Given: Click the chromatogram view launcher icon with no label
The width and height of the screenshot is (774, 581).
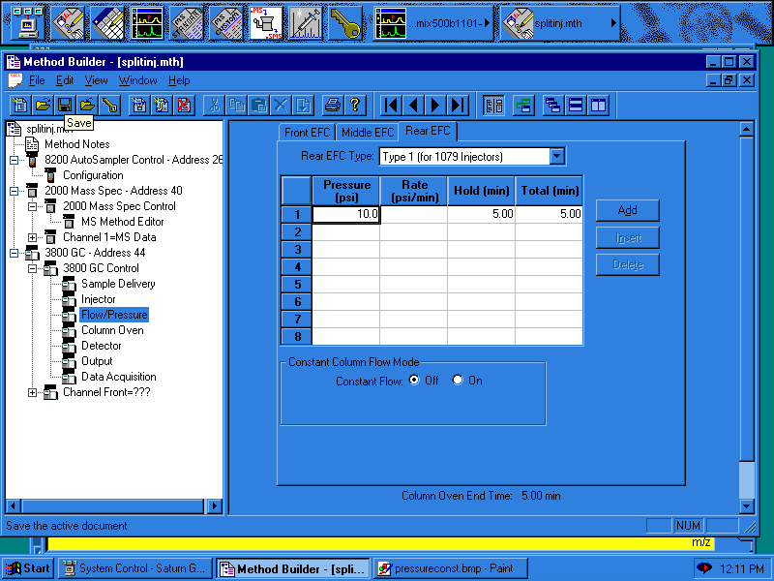Looking at the screenshot, I should click(x=148, y=22).
